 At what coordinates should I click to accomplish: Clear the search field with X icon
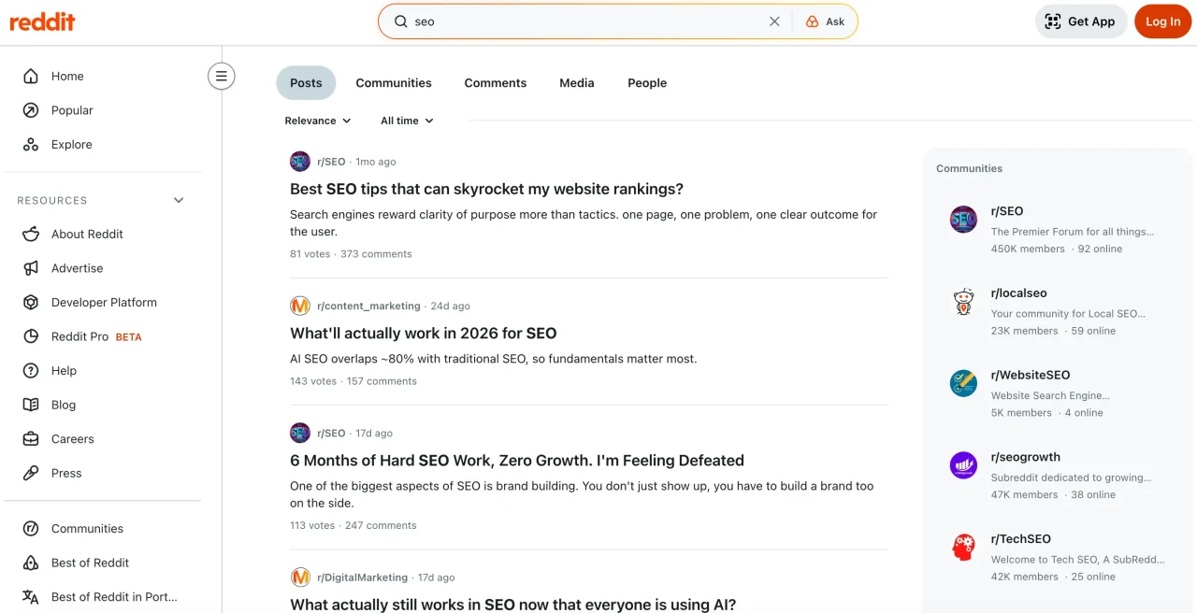click(774, 21)
